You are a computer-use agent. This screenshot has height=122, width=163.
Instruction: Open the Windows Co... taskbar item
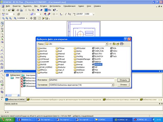[x=26, y=120]
